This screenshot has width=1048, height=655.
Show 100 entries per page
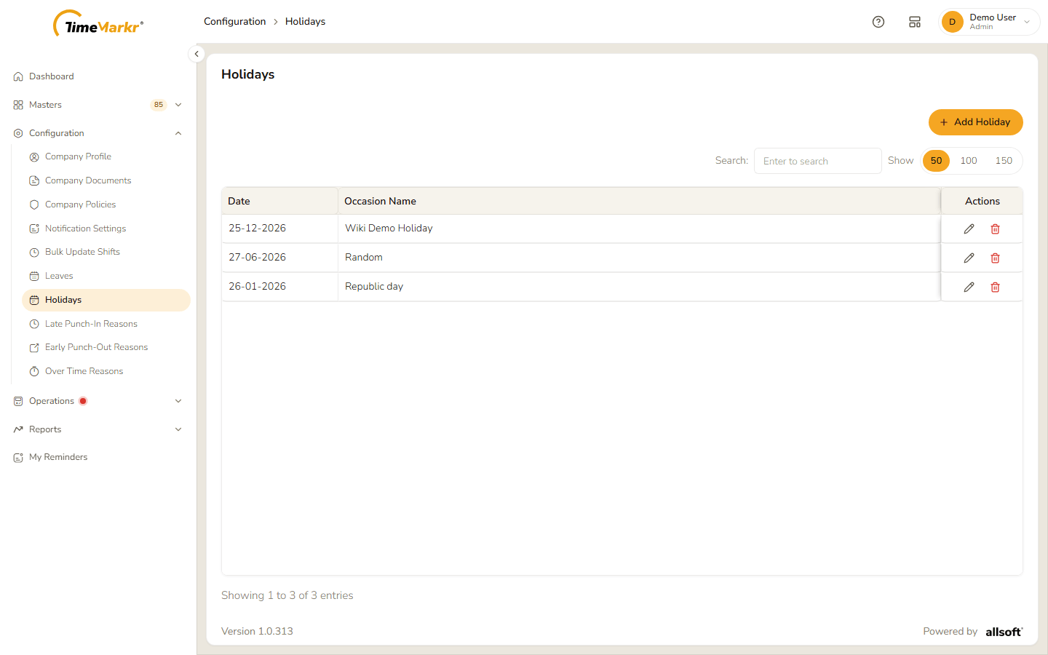[969, 161]
